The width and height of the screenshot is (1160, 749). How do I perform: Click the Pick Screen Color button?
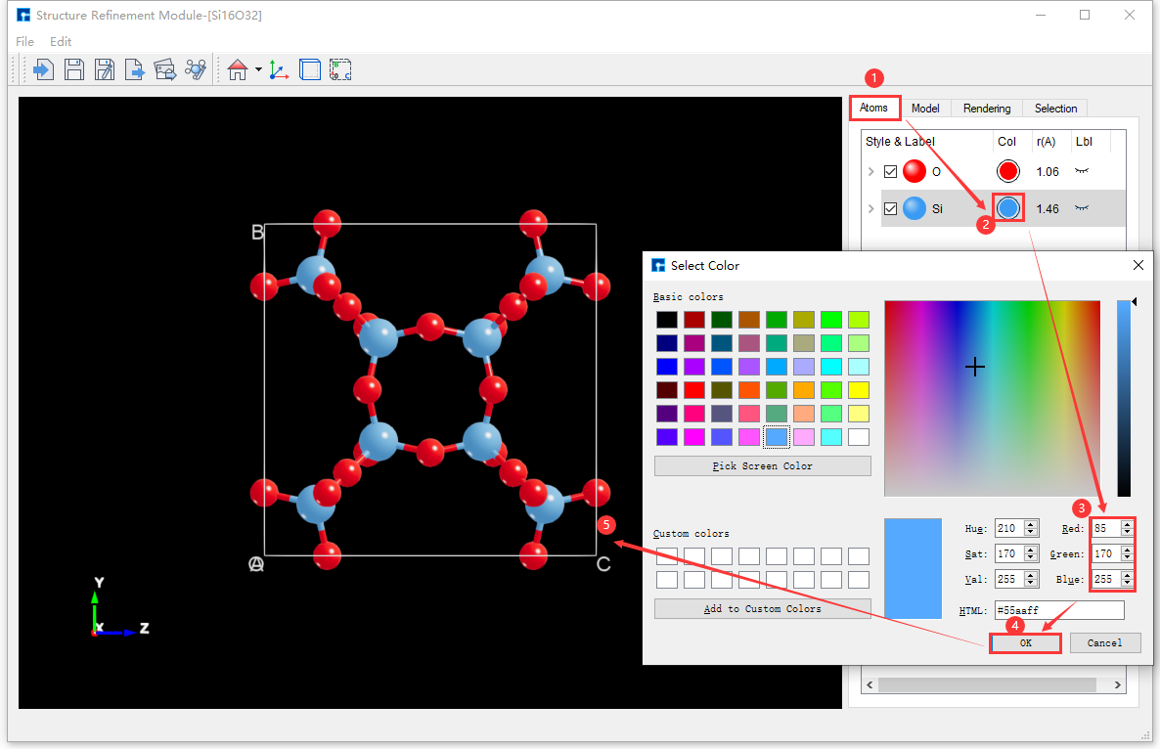click(x=763, y=465)
